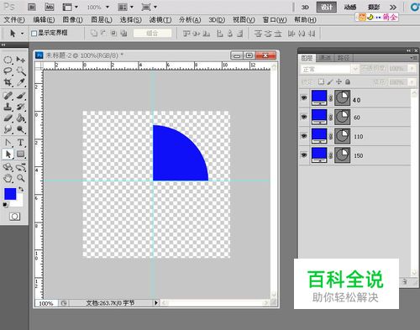The image size is (420, 330).
Task: Select the Paint Bucket tool
Action: (x=20, y=118)
